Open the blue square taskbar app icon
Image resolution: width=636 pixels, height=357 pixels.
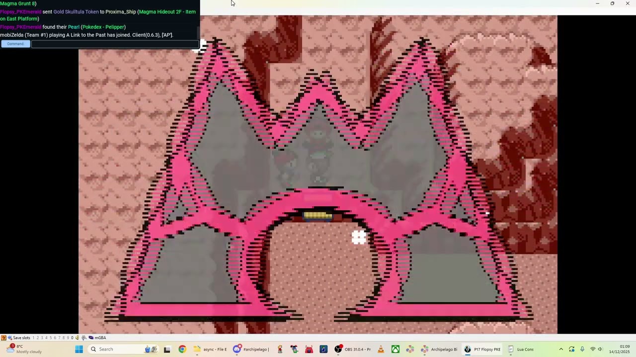(x=323, y=349)
